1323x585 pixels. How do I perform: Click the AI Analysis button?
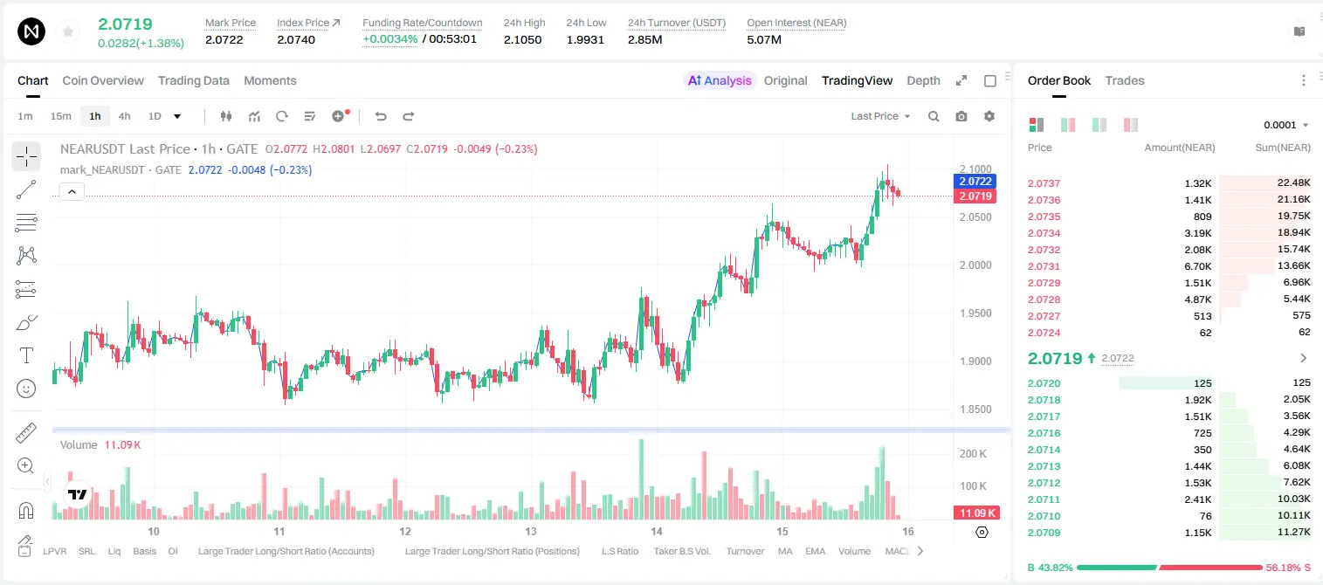click(719, 80)
